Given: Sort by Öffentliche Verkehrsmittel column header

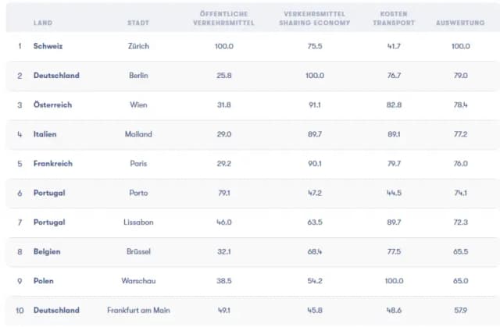Looking at the screenshot, I should coord(224,19).
